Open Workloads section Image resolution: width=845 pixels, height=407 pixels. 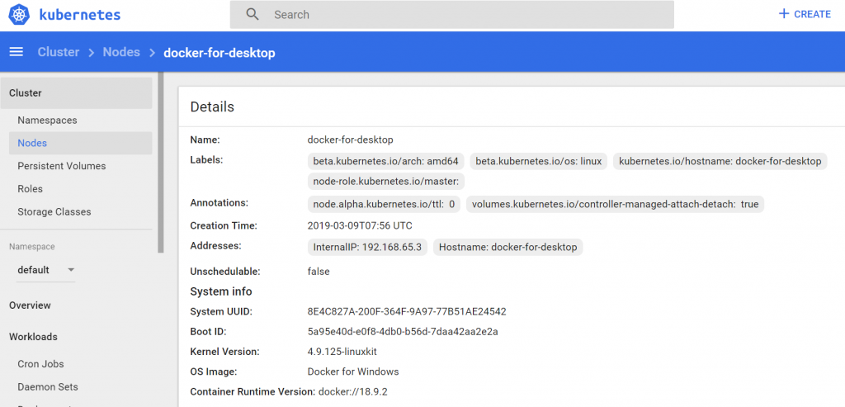click(33, 337)
